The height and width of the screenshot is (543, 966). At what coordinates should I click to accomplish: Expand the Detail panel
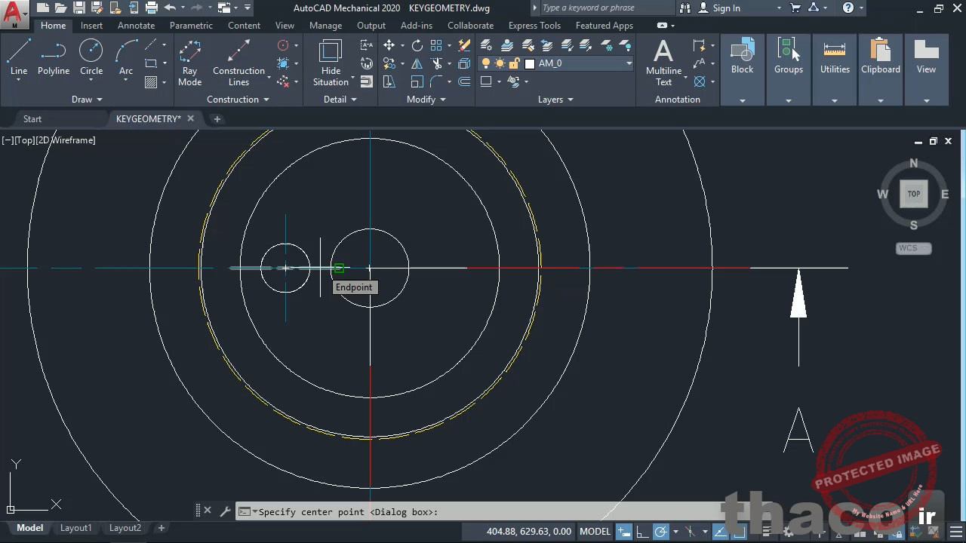pyautogui.click(x=340, y=100)
